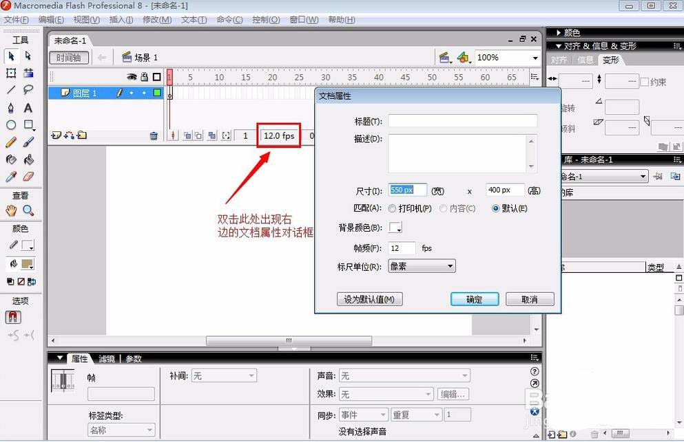
Task: Open the 标尺单位 像素 dropdown
Action: pyautogui.click(x=422, y=266)
